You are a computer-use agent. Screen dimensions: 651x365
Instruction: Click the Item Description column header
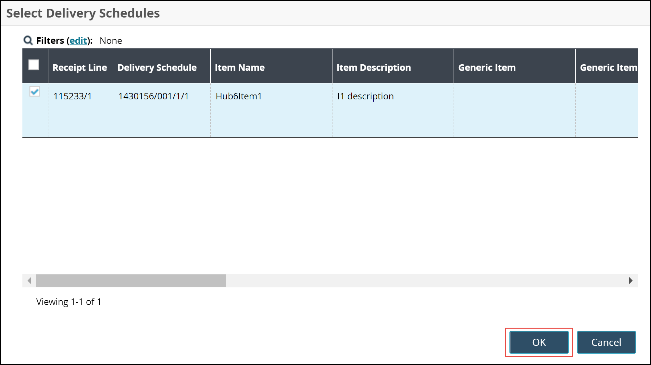pyautogui.click(x=373, y=68)
